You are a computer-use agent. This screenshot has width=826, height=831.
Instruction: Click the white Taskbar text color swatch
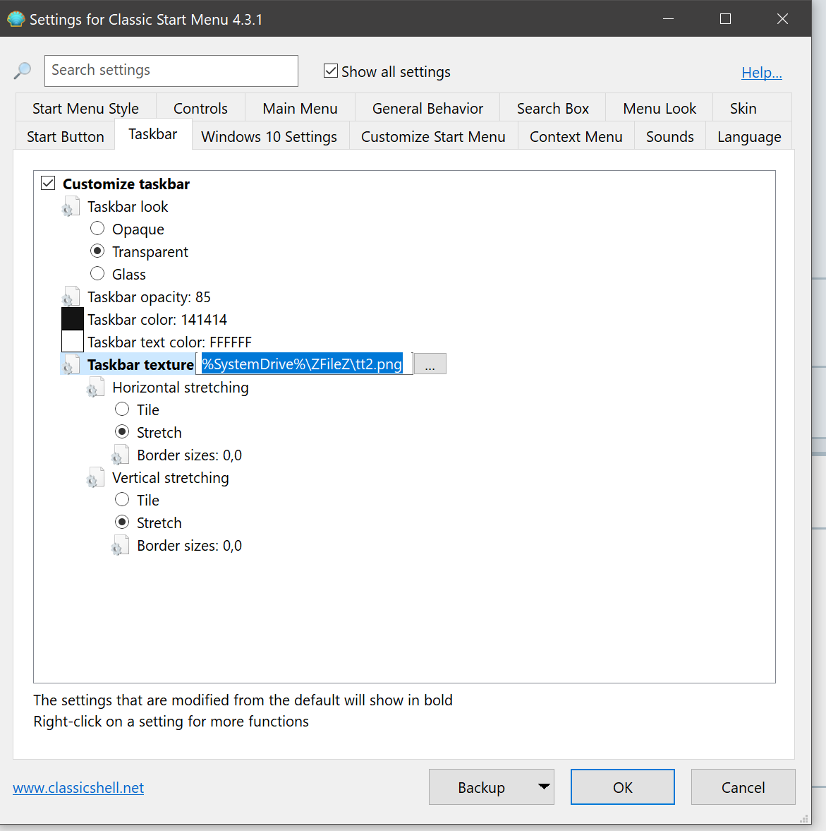coord(73,342)
